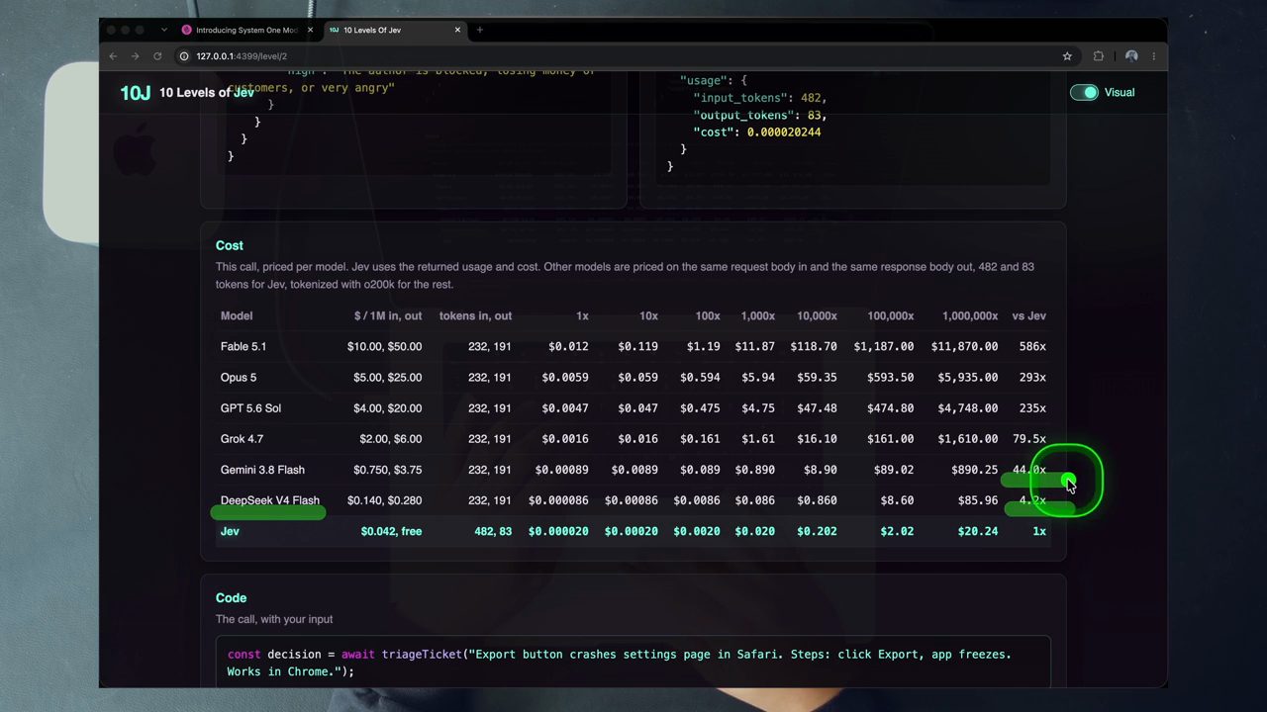Screen dimensions: 1267x712
Task: Click the 10 Levels of Jev header title
Action: (x=207, y=92)
